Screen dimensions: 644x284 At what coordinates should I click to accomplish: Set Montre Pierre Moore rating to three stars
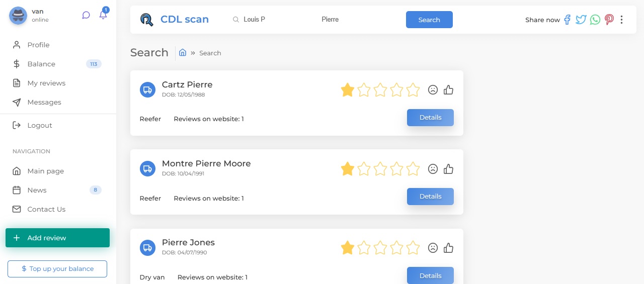380,169
